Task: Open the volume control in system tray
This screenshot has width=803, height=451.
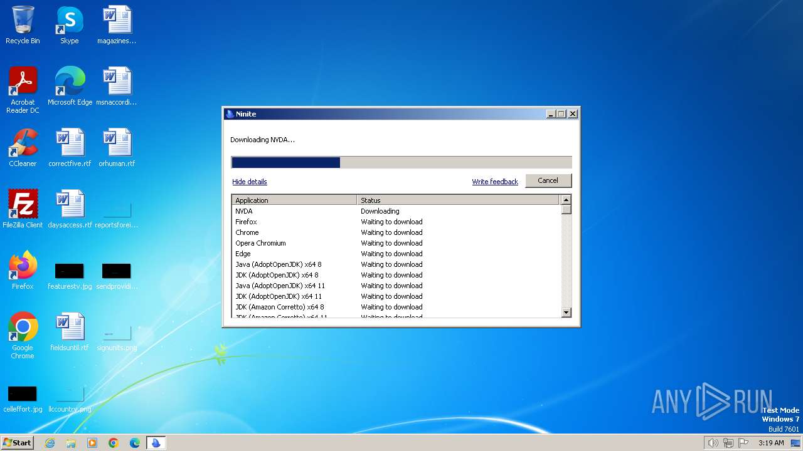Action: pyautogui.click(x=713, y=443)
